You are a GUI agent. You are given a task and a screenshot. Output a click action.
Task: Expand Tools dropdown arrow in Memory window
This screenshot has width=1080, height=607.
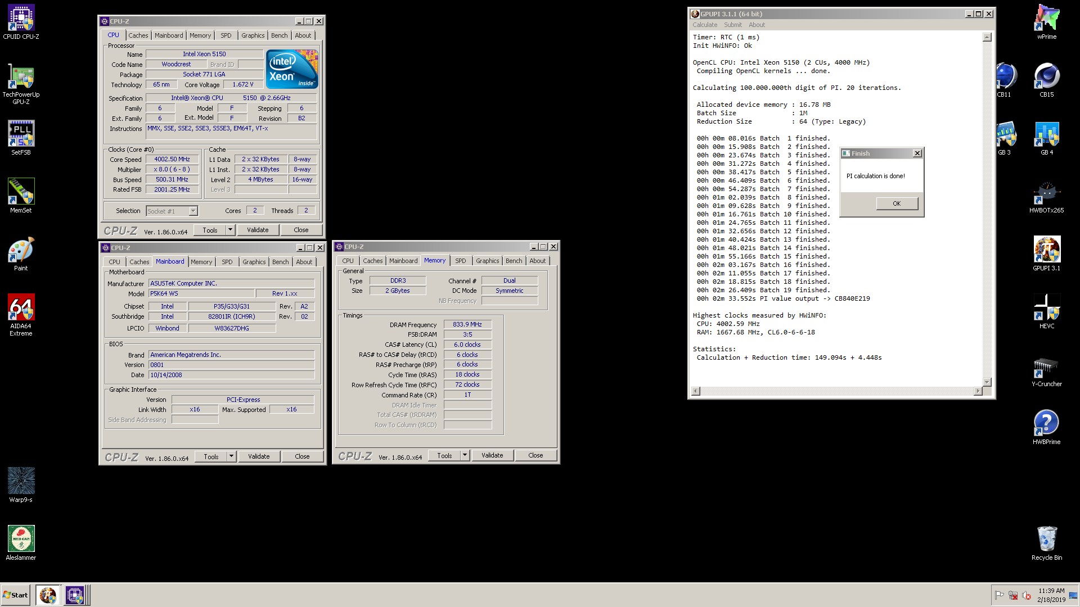(x=465, y=455)
